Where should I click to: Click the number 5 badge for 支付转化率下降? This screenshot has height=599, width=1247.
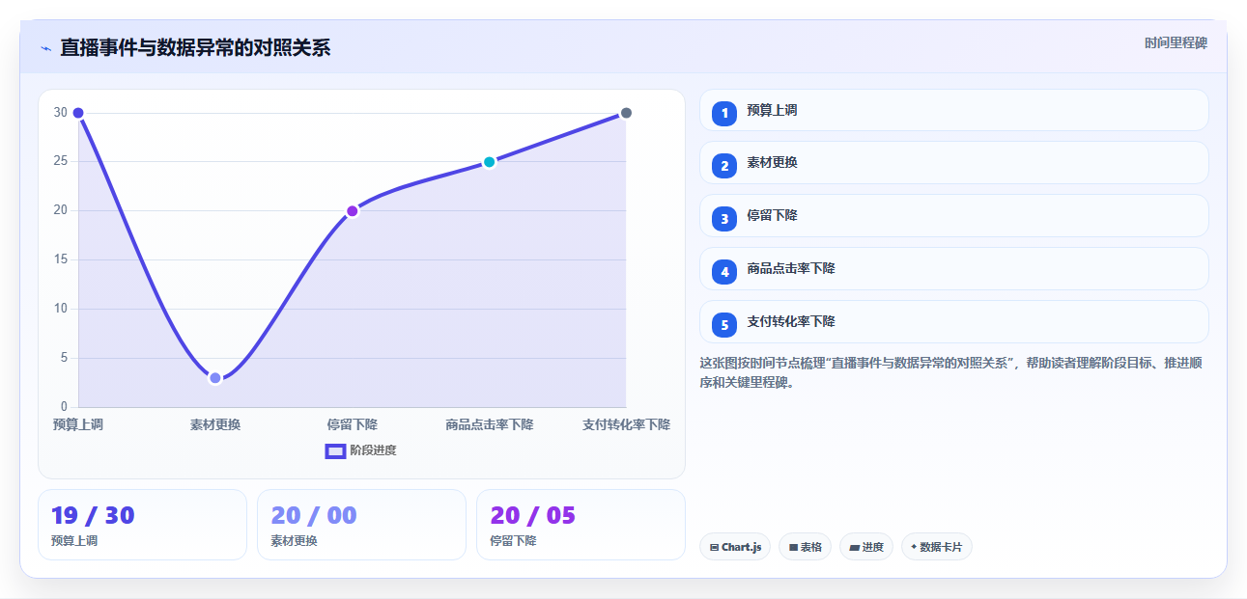(724, 325)
